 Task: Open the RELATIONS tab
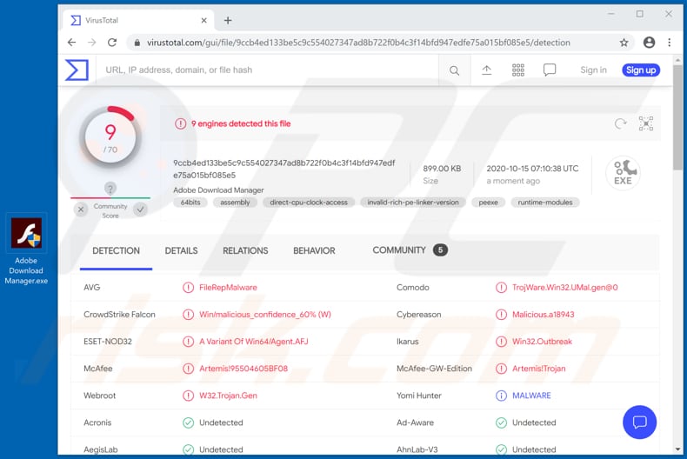point(245,251)
